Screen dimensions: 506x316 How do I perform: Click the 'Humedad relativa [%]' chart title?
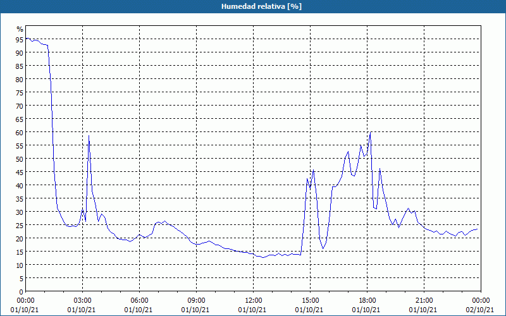pos(261,6)
